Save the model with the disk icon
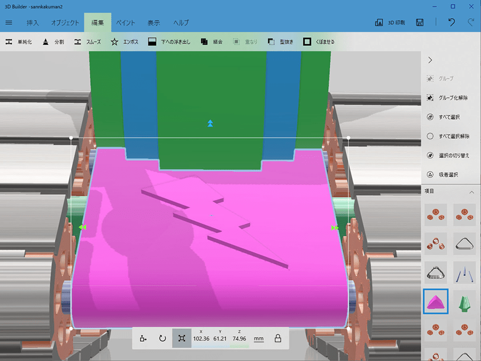The width and height of the screenshot is (481, 361). click(420, 22)
